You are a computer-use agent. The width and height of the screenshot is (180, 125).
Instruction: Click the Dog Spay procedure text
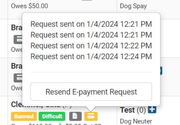pos(133,6)
